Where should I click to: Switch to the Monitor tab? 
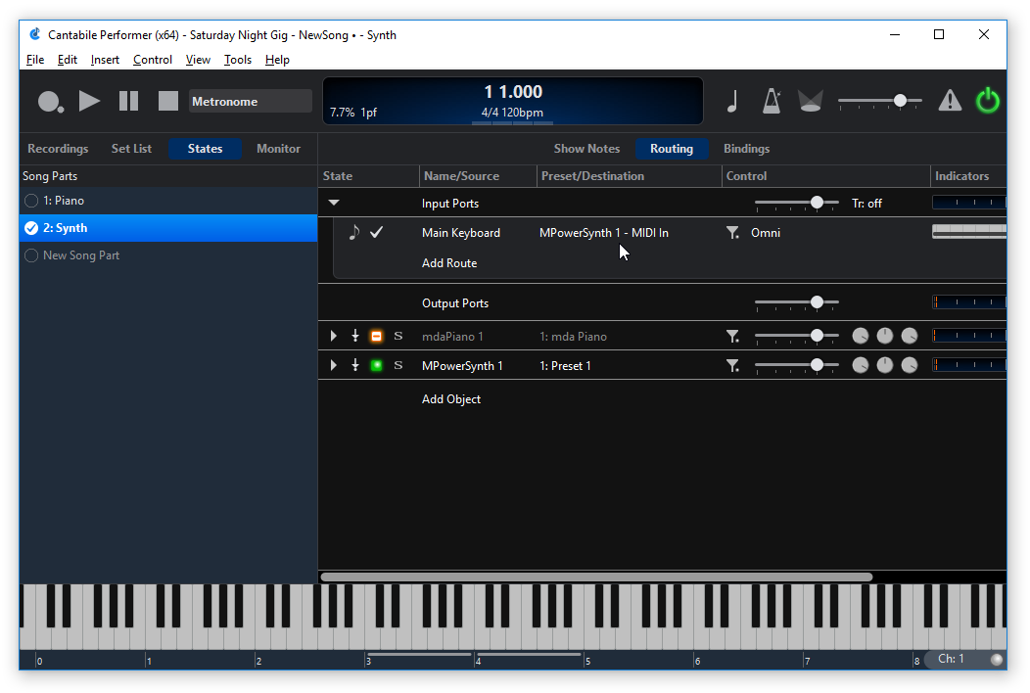278,149
